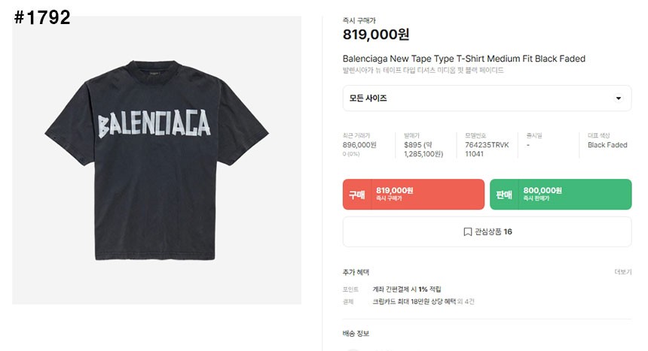Click the 외 4건 more benefits text
This screenshot has height=351, width=648.
[467, 301]
